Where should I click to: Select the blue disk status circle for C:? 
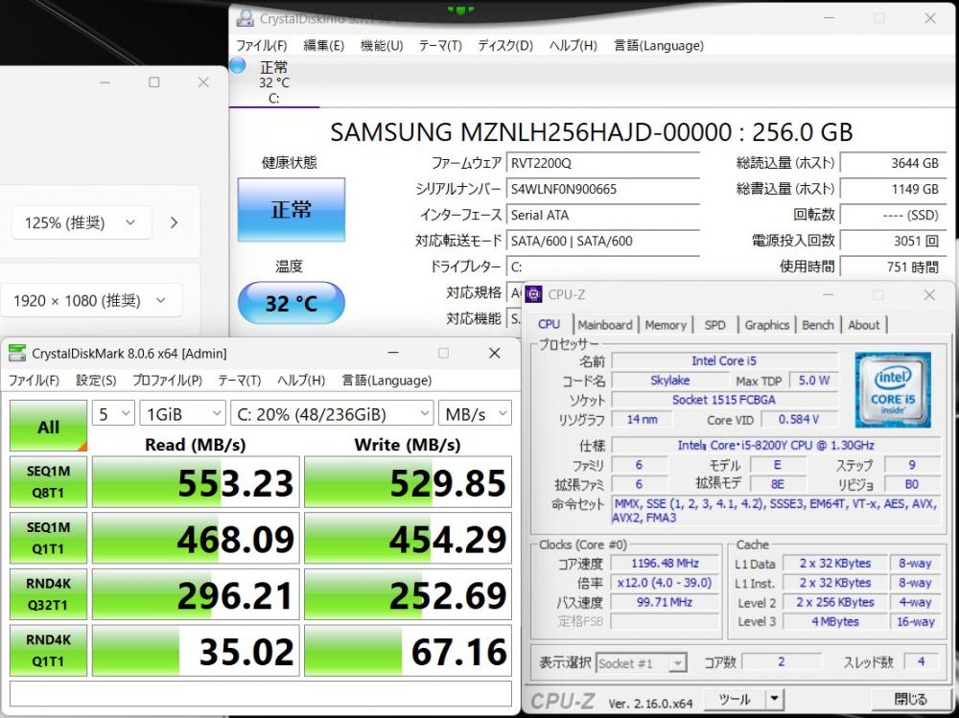point(237,66)
